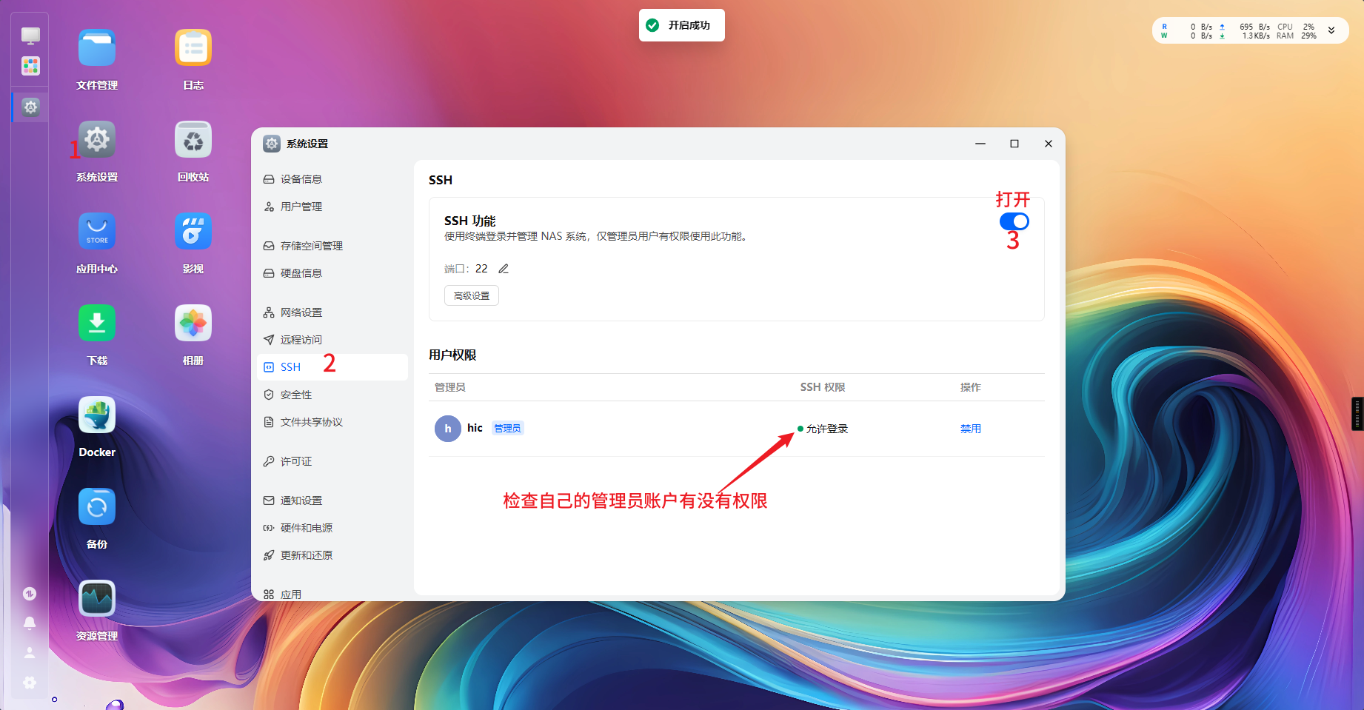Go to 更新和还原 settings
The image size is (1364, 710).
pyautogui.click(x=332, y=555)
